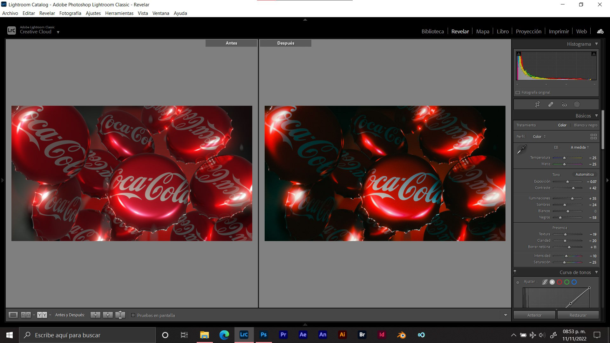Click the Después image preview

pyautogui.click(x=385, y=173)
